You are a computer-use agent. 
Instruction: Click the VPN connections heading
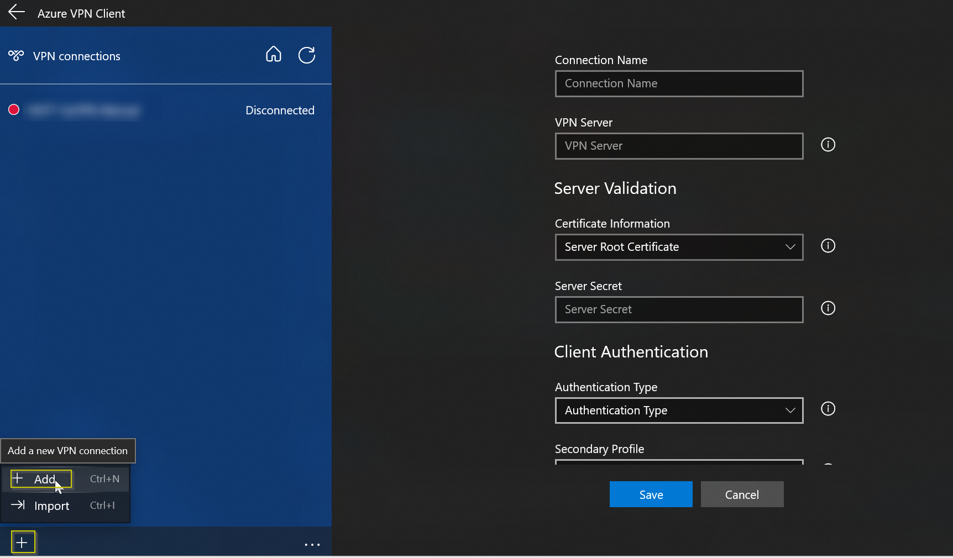[77, 56]
